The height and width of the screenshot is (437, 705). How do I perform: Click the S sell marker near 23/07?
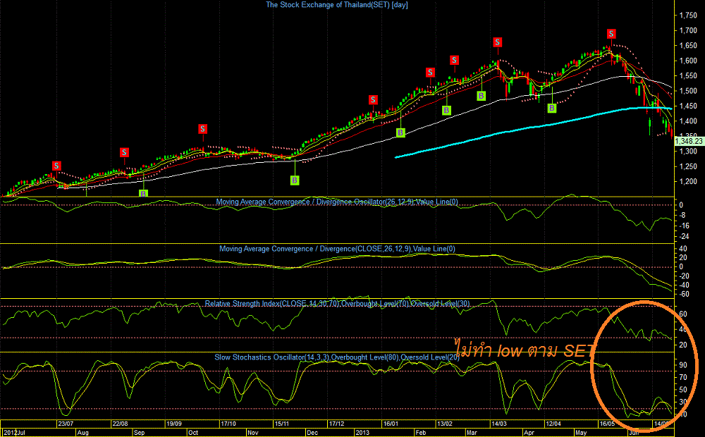tap(56, 166)
